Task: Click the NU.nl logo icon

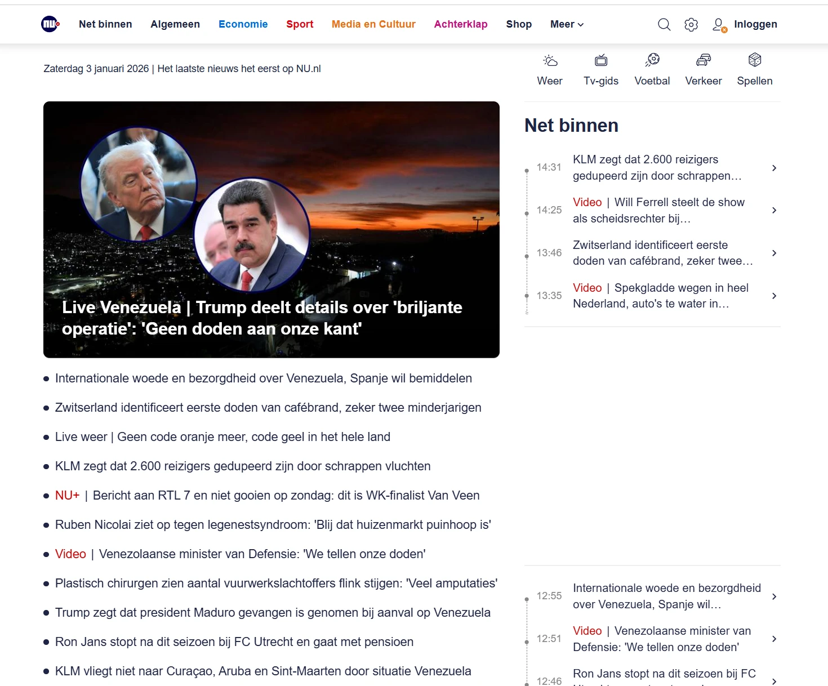Action: tap(51, 24)
